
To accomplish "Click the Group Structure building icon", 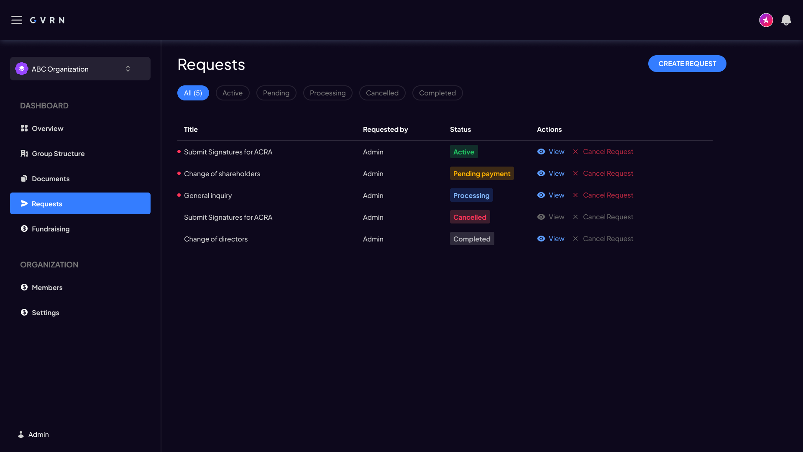I will coord(24,153).
